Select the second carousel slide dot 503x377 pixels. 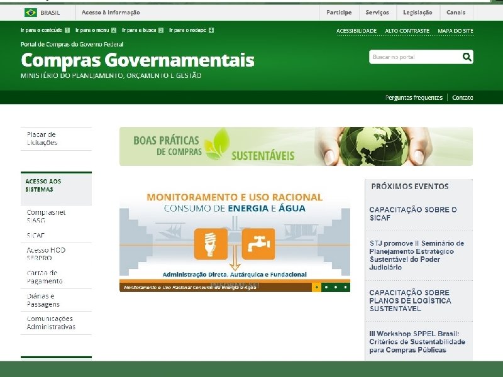coord(326,287)
